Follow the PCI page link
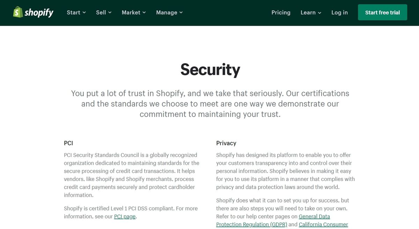Viewport: 419px width, 229px height. point(125,216)
